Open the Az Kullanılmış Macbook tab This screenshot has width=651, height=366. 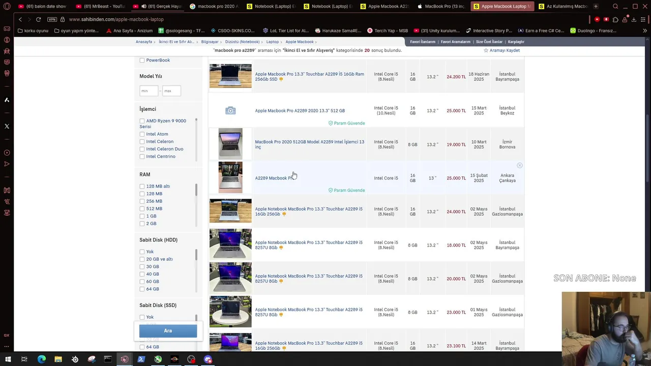[x=563, y=7]
